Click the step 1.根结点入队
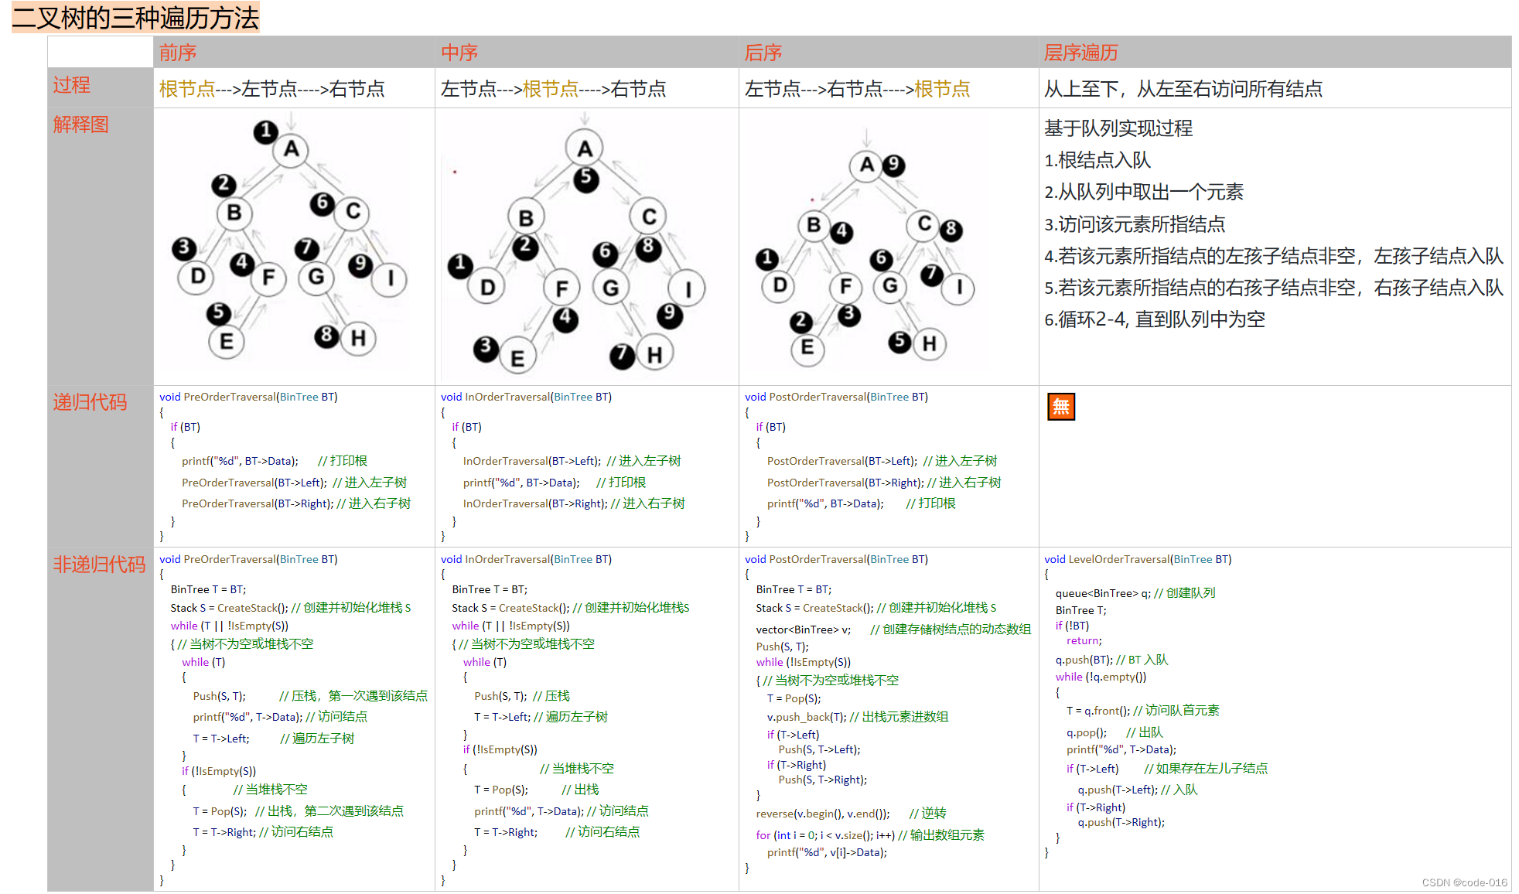 click(x=1097, y=160)
